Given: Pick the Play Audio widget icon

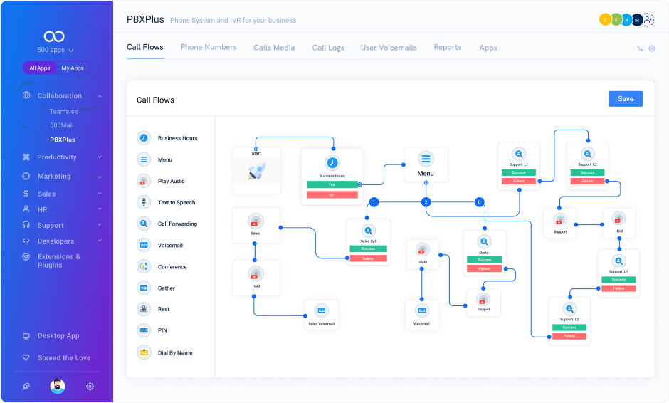Looking at the screenshot, I should click(x=144, y=181).
